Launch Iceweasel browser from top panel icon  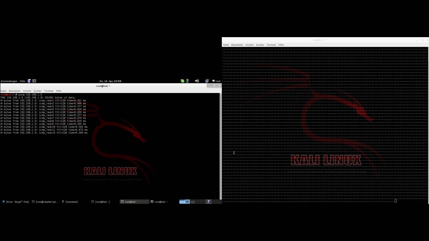(x=29, y=81)
